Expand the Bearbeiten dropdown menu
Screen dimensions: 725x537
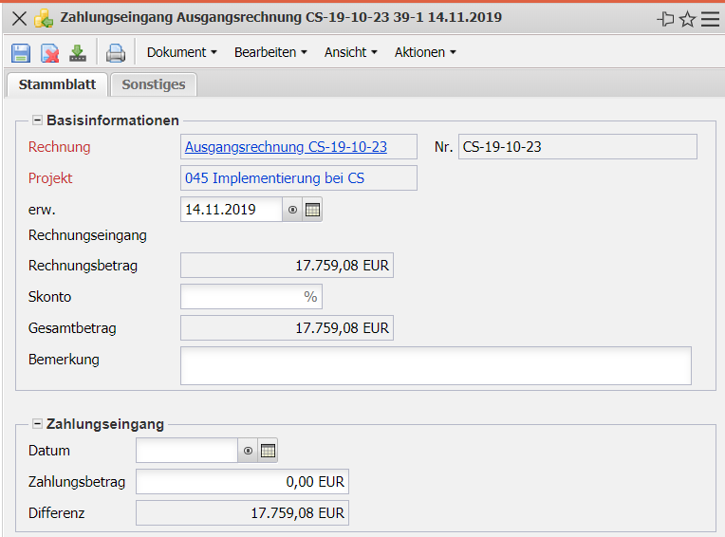(270, 53)
